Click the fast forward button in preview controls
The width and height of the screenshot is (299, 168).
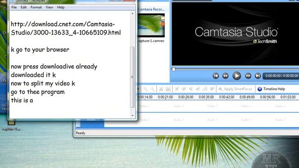click(248, 76)
